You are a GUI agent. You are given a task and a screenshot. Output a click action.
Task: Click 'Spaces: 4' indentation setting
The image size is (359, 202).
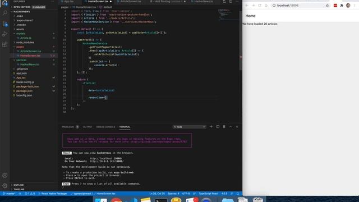(x=173, y=194)
